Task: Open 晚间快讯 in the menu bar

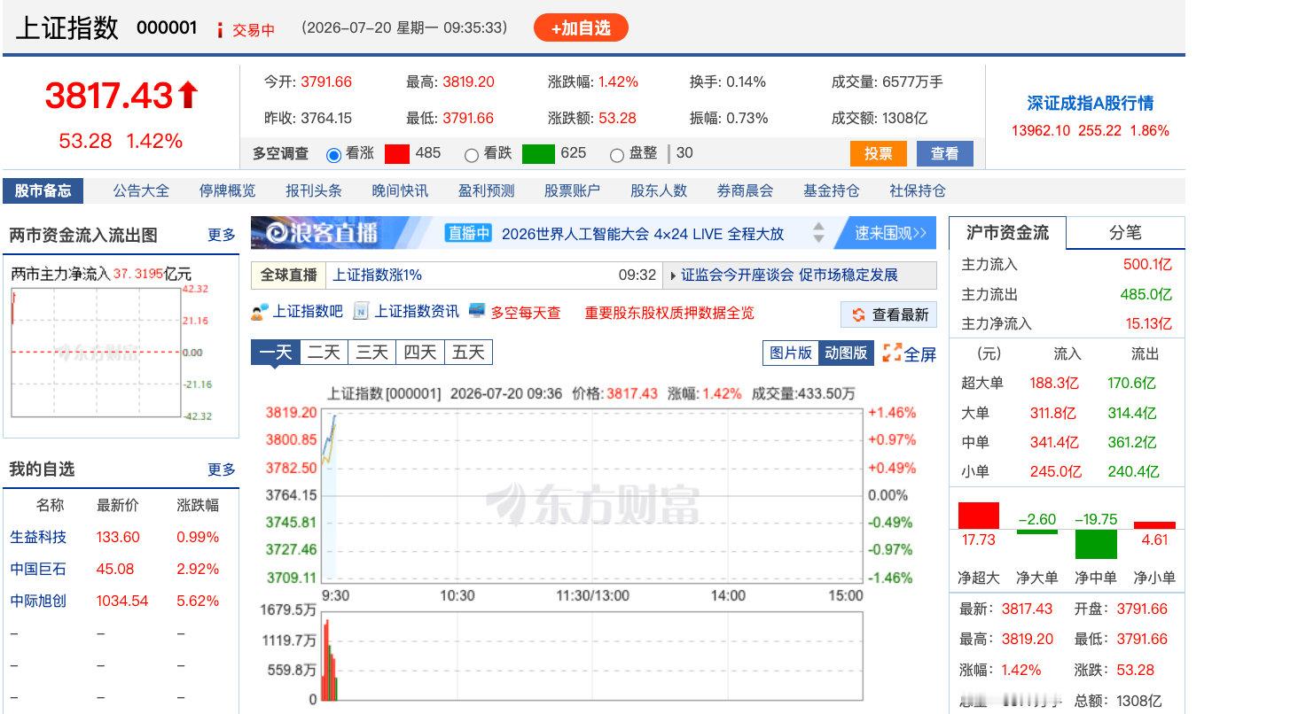Action: click(400, 190)
